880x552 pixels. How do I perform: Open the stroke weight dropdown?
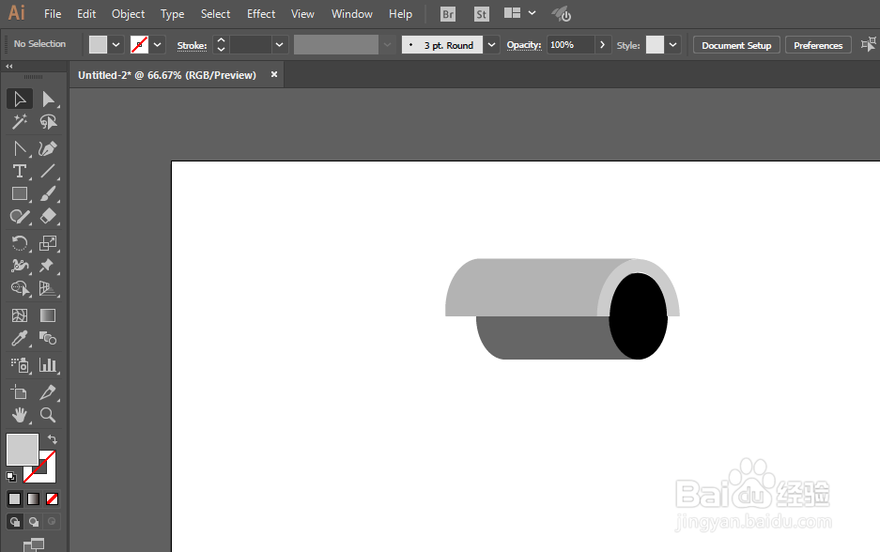pyautogui.click(x=279, y=45)
